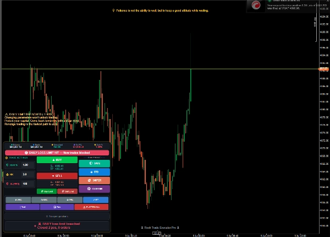This screenshot has height=237, width=330.
Task: Click the Risk % label icon
Action: tap(7, 165)
